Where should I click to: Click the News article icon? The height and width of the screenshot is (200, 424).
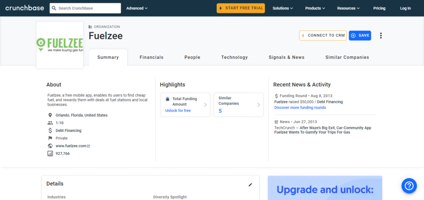[276, 122]
